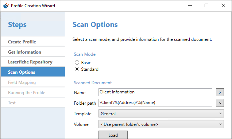The height and width of the screenshot is (139, 232).
Task: Click the Profile Creation Wizard app icon
Action: click(x=6, y=5)
